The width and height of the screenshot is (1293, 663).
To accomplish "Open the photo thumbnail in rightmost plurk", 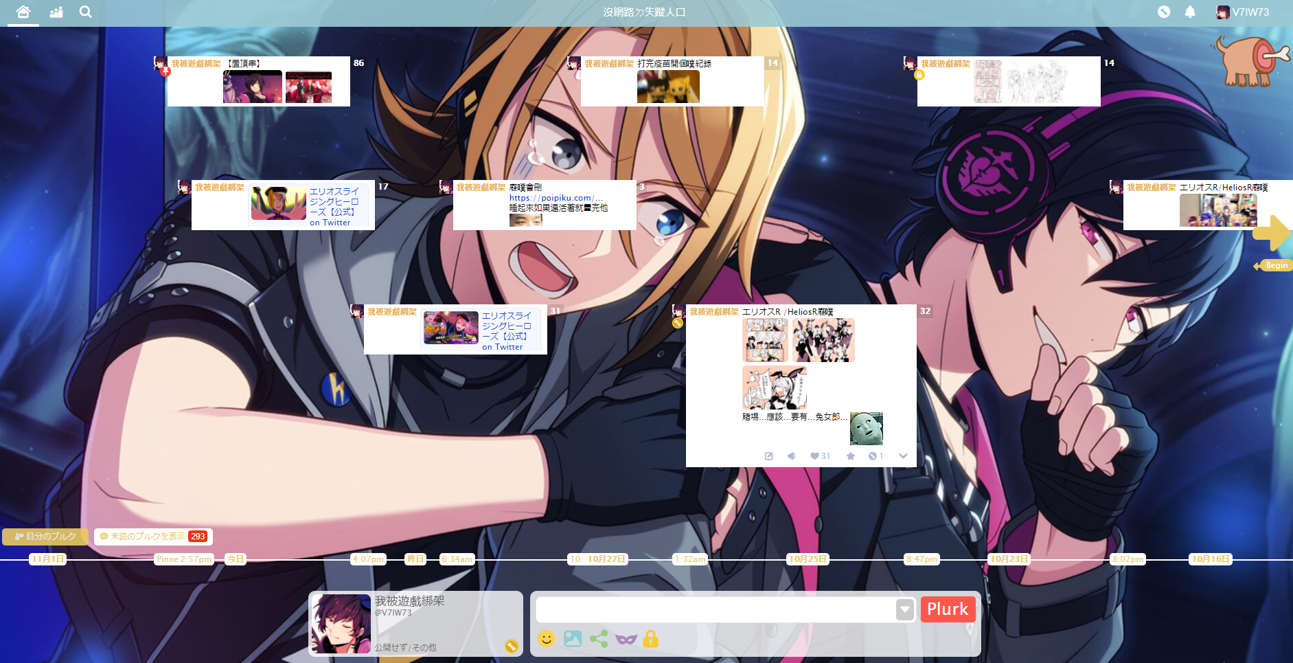I will (1218, 210).
